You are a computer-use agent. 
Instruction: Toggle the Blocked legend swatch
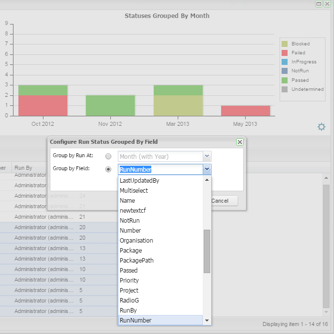285,44
